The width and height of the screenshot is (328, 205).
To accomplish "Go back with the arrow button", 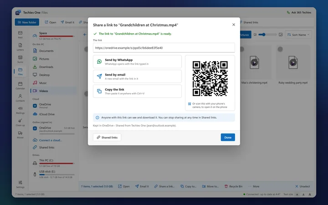I will pos(85,35).
